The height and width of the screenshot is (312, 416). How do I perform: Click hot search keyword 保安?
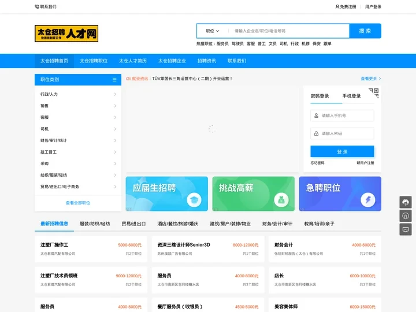pyautogui.click(x=317, y=44)
